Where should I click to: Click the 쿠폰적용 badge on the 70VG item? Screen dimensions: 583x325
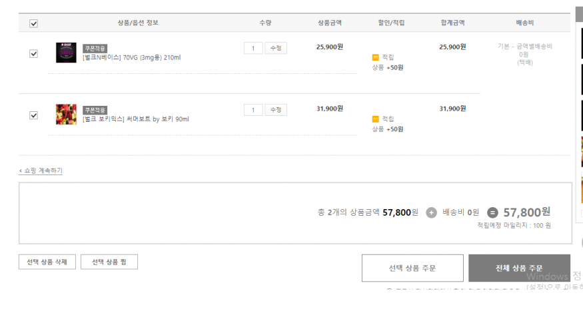(95, 49)
